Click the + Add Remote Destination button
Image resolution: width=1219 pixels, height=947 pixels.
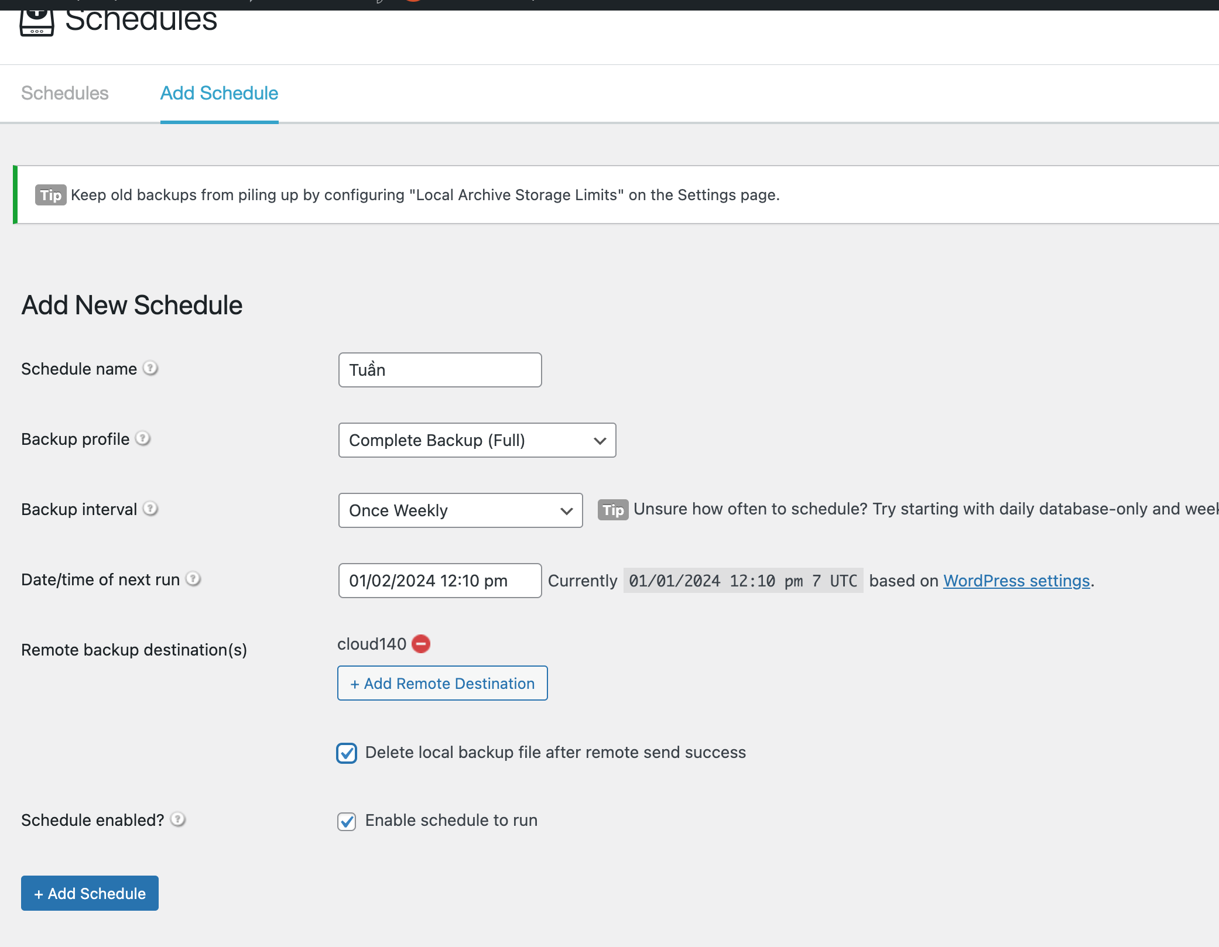442,683
